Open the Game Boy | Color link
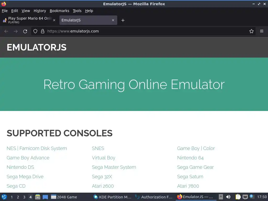Image resolution: width=268 pixels, height=201 pixels. point(196,148)
